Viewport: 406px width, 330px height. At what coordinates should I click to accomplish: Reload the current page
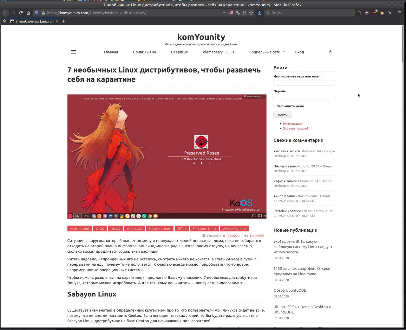[x=21, y=13]
